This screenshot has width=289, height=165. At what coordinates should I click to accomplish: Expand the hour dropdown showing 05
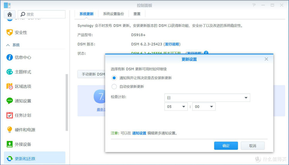click(176, 106)
